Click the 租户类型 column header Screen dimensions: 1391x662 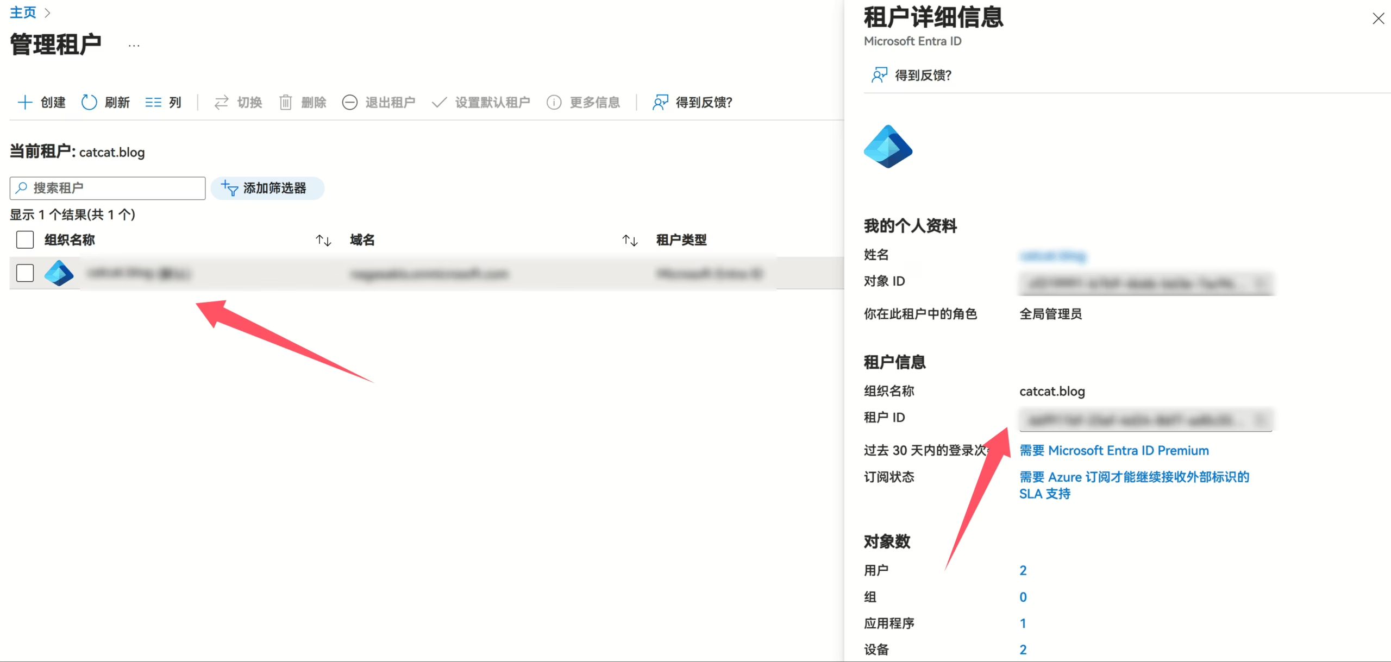click(x=681, y=239)
